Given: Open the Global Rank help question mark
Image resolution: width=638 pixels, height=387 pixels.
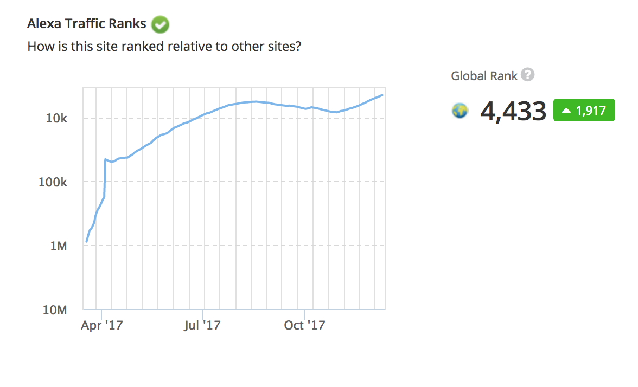Looking at the screenshot, I should [527, 75].
